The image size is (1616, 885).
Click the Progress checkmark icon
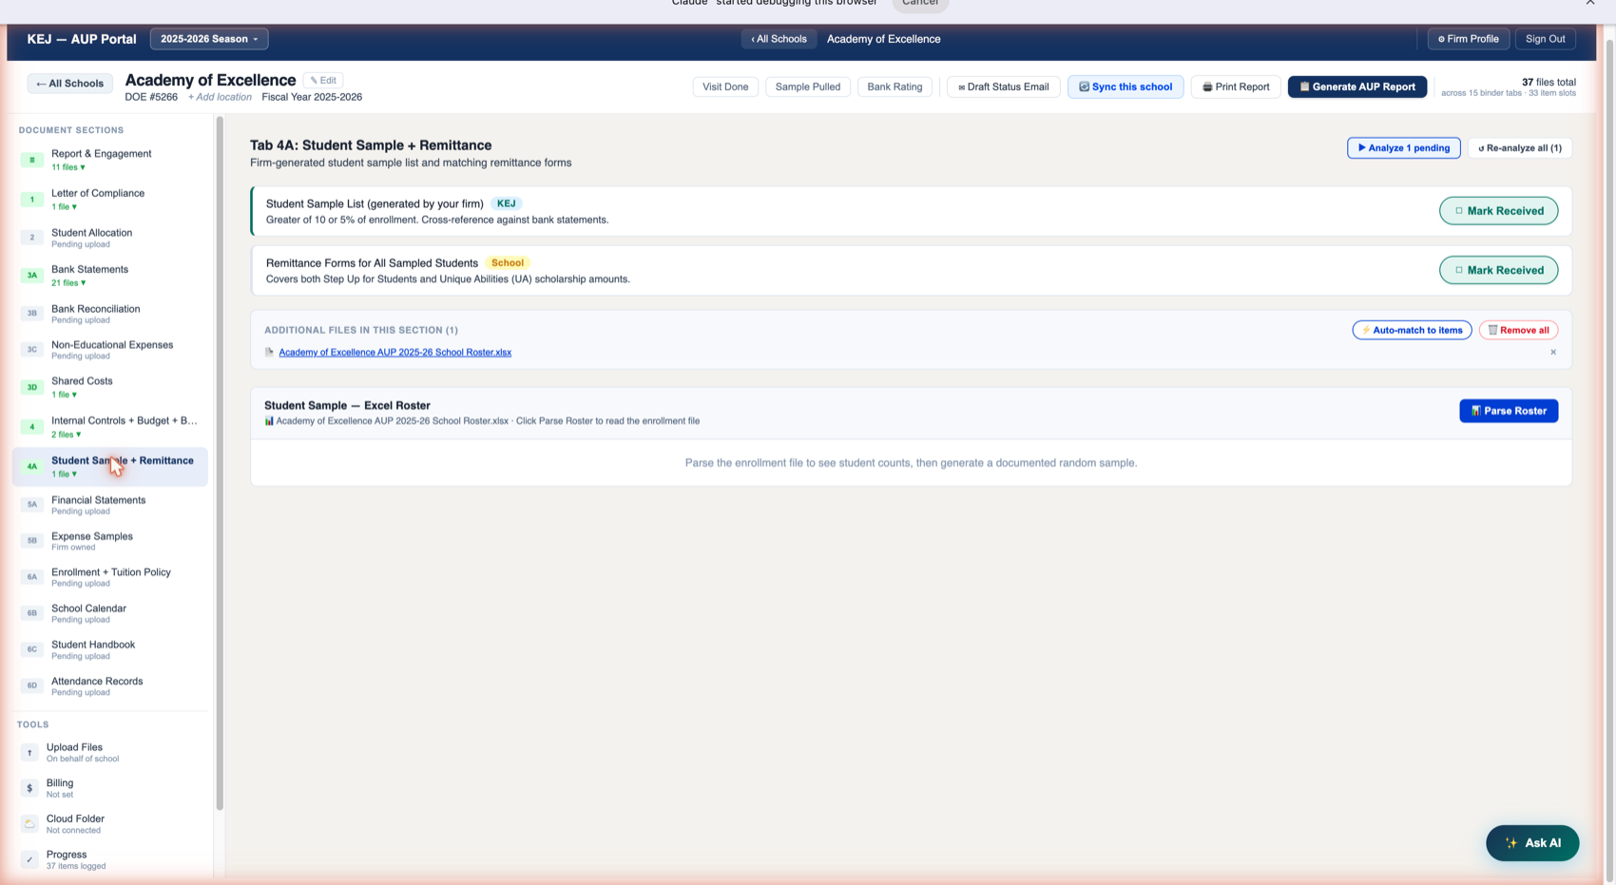coord(29,859)
